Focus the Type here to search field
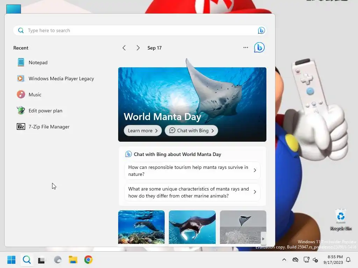 [140, 30]
